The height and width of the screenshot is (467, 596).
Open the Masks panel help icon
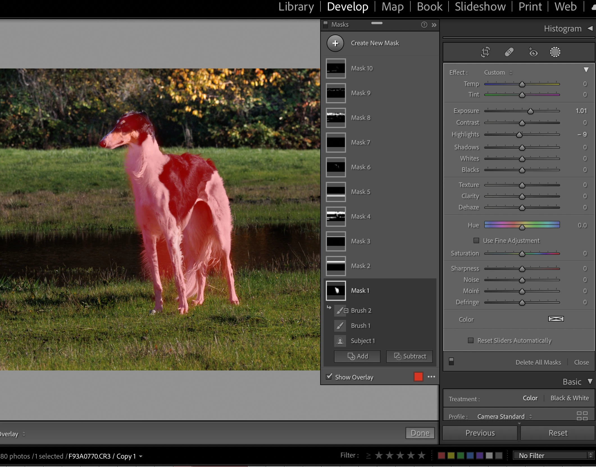click(x=424, y=25)
